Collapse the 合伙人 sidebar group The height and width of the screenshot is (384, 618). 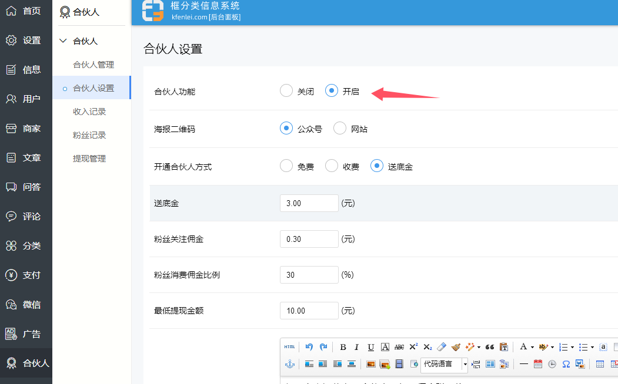(64, 41)
